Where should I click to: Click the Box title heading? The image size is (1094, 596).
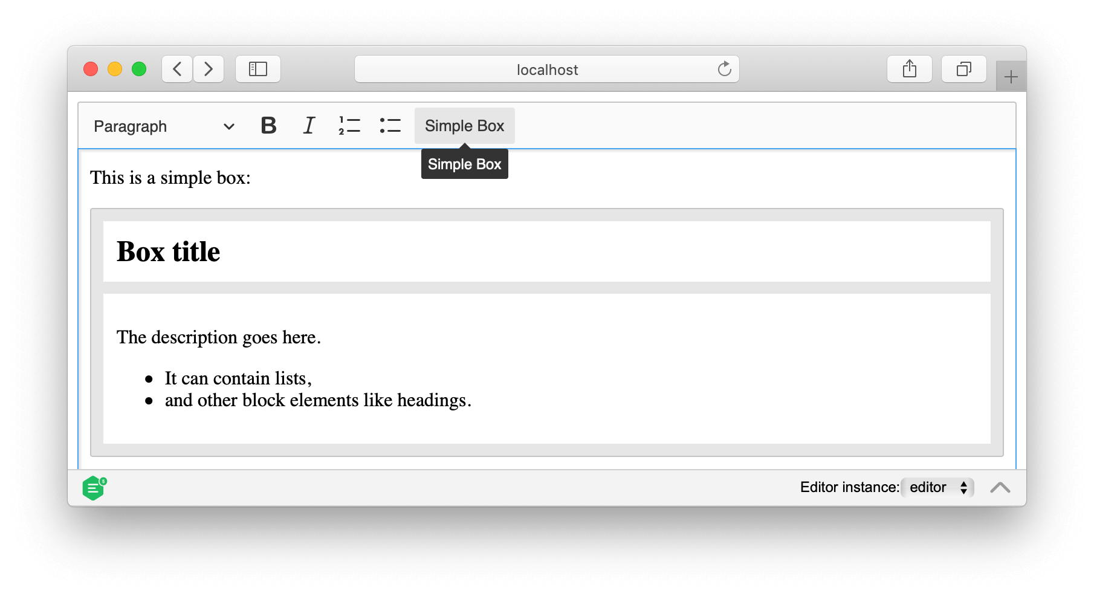coord(167,251)
